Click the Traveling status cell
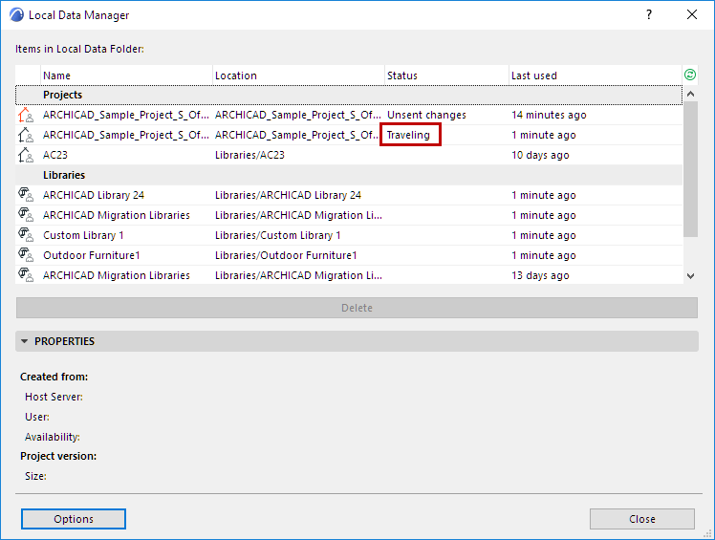The width and height of the screenshot is (715, 540). (408, 135)
